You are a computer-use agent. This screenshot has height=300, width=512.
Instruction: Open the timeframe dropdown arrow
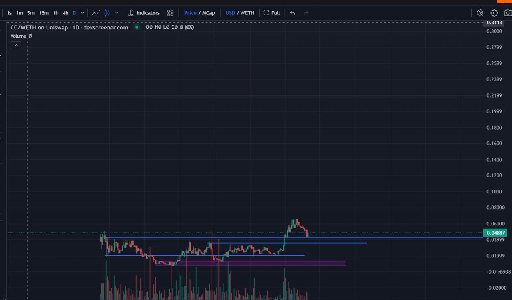tap(82, 13)
